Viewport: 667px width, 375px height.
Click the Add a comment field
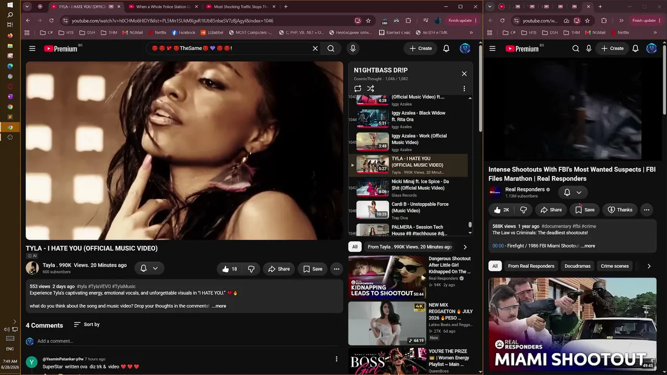(x=188, y=341)
